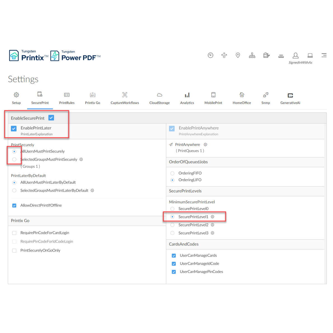The width and height of the screenshot is (333, 333).
Task: Select the OrderingFIFO radio button
Action: click(x=172, y=173)
